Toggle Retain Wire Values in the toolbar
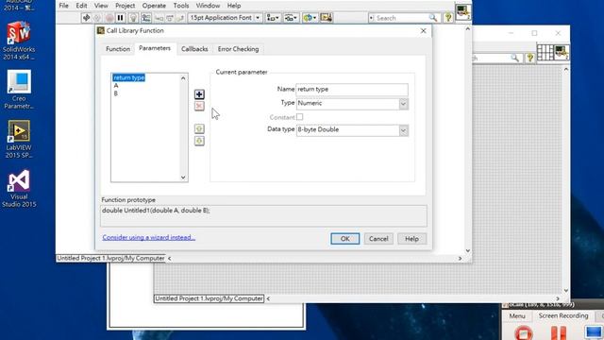The image size is (604, 340). [146, 18]
